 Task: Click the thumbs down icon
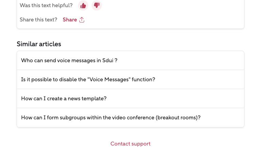(x=97, y=5)
